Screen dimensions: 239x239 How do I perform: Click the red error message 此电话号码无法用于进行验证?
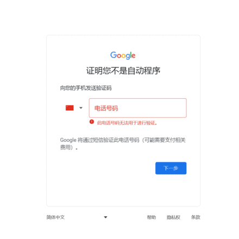[x=127, y=123]
